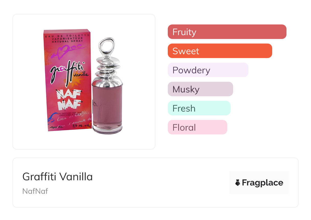This screenshot has width=311, height=220.
Task: Click the Fragplace logo text
Action: [262, 183]
